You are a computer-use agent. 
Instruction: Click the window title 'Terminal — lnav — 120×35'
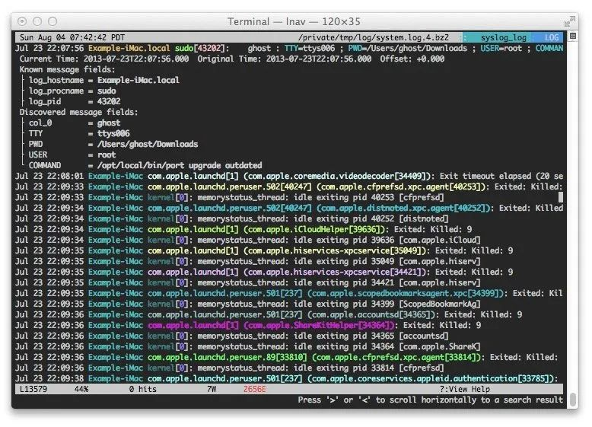tap(294, 21)
